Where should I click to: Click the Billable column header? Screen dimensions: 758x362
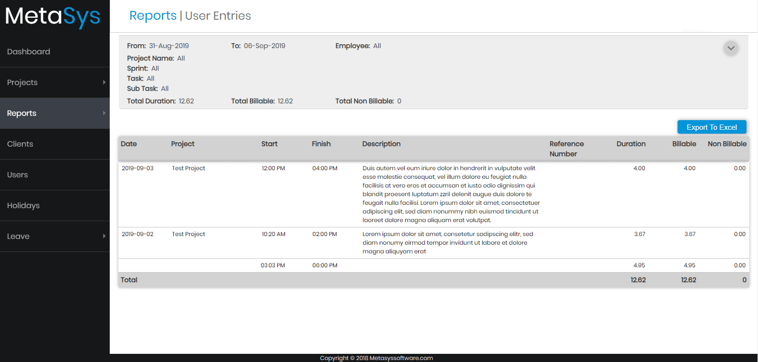pos(684,144)
